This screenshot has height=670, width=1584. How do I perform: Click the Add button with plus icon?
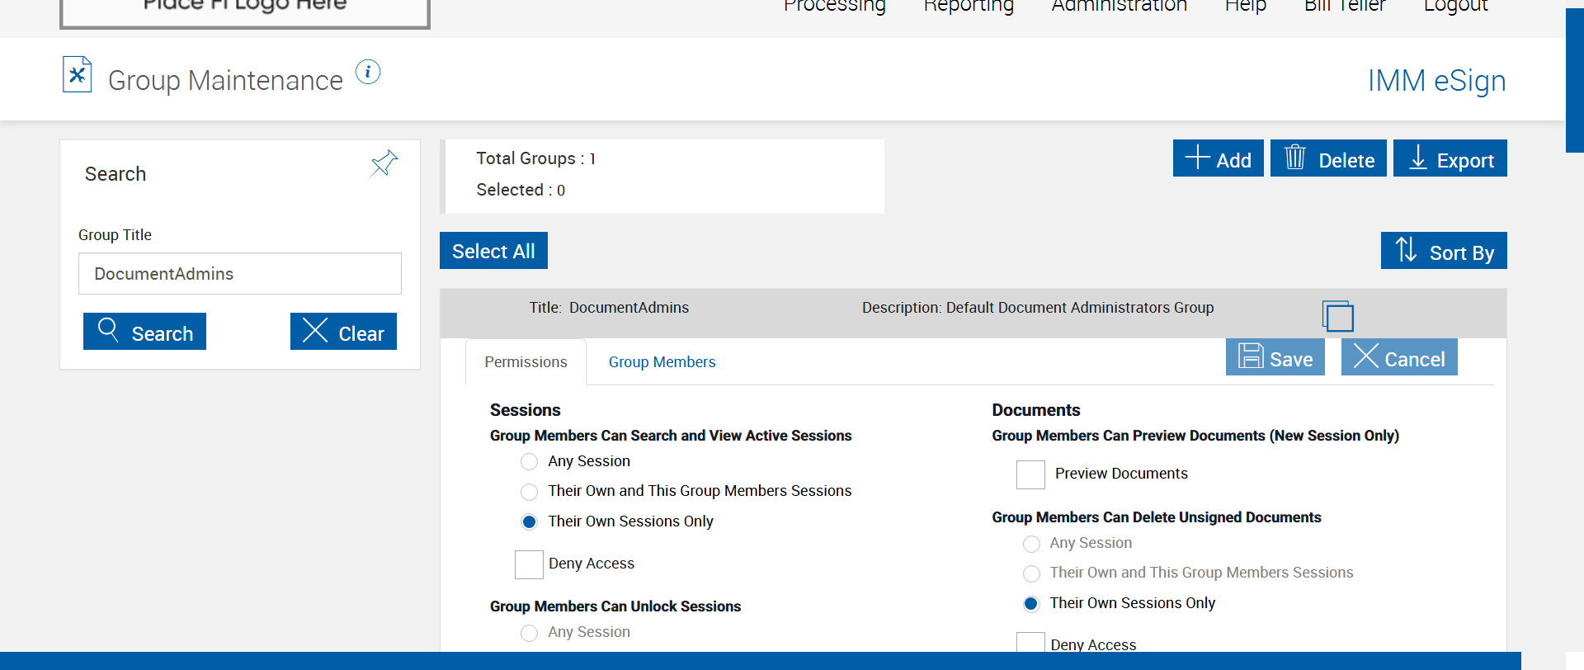1218,158
